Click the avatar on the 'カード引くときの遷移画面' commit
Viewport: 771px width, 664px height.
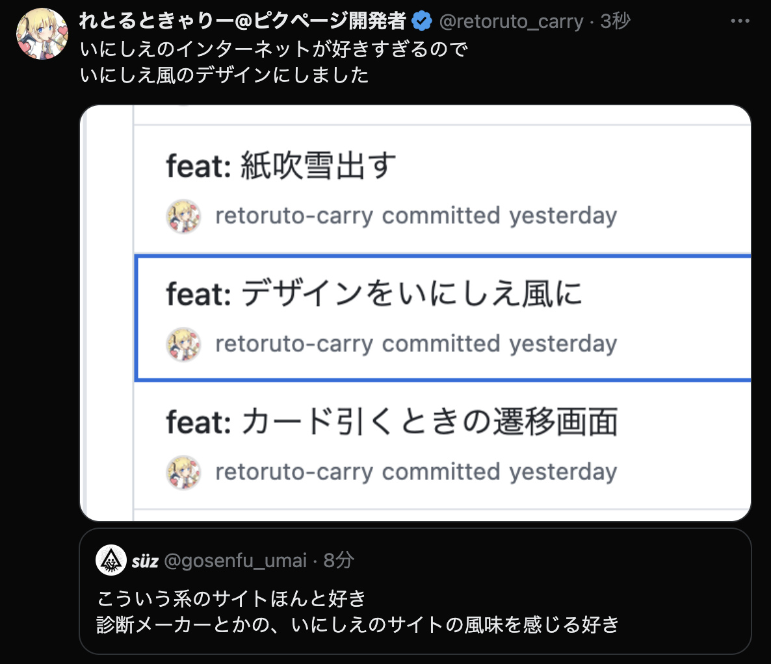pos(184,472)
